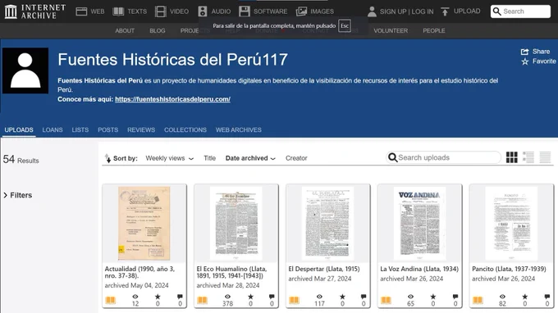Open the La Voz Andina (Llata, 1934) title

(419, 269)
